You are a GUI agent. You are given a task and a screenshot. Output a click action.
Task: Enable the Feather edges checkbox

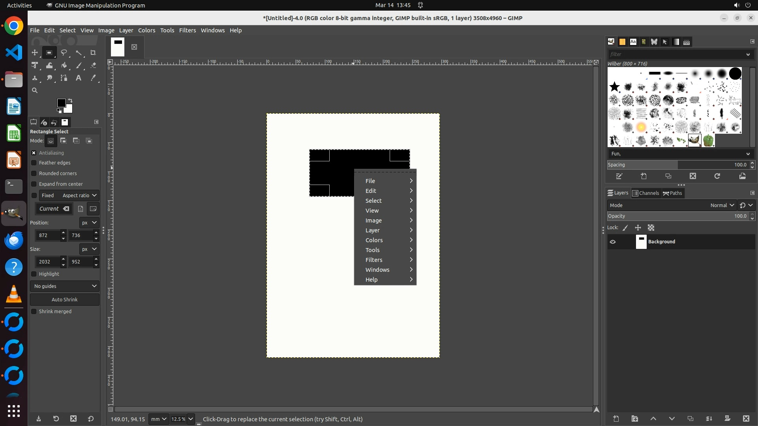34,163
